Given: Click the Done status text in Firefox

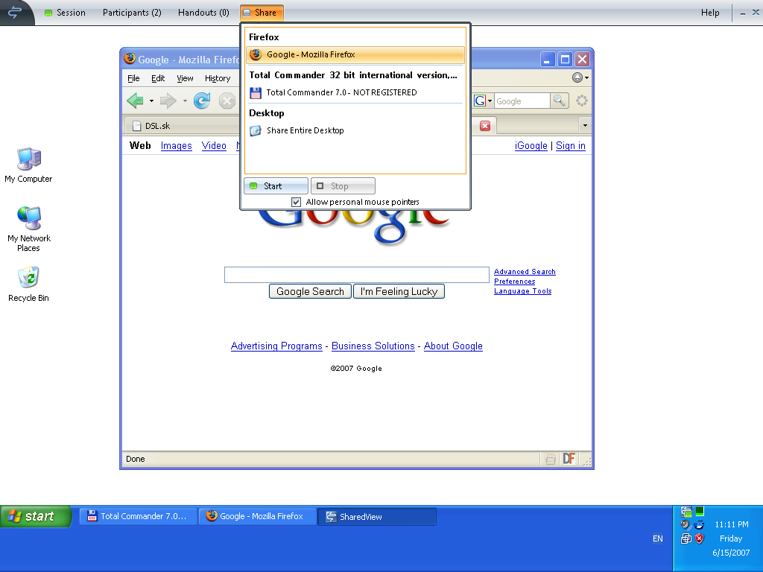Looking at the screenshot, I should pyautogui.click(x=136, y=459).
